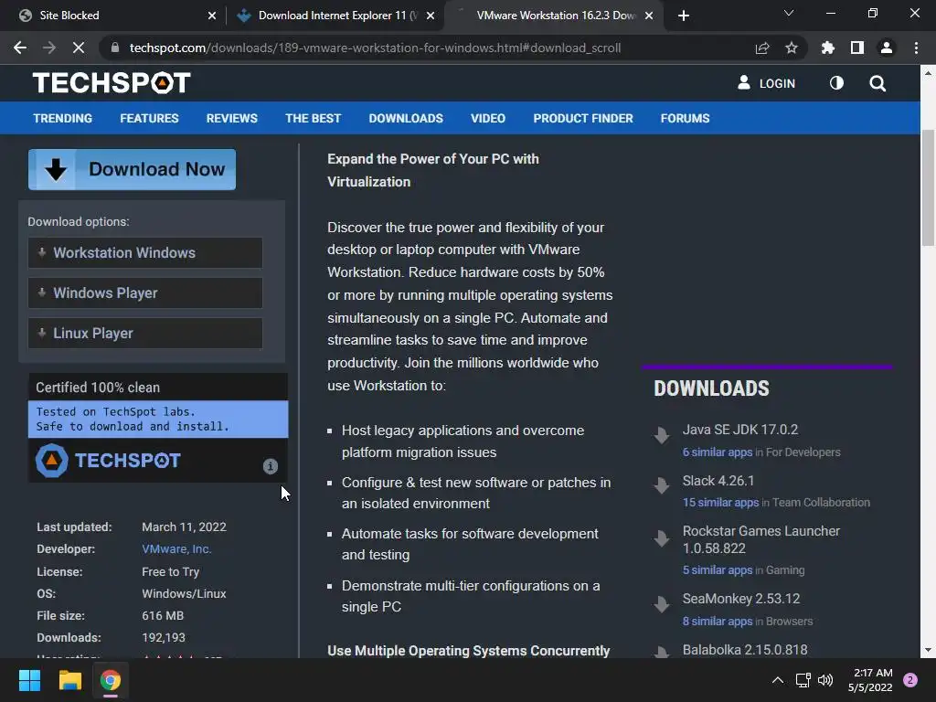Open the Slack 4.26.1 link

click(x=718, y=481)
